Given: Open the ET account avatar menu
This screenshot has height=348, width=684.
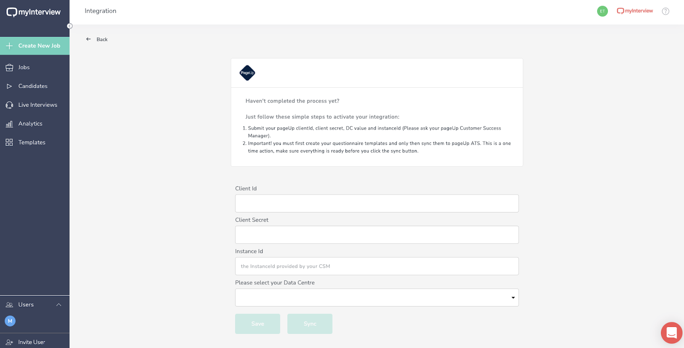Looking at the screenshot, I should pos(602,11).
